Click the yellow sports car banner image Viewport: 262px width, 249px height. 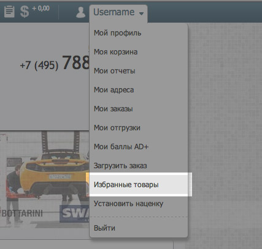(45, 179)
